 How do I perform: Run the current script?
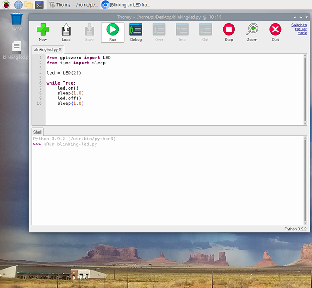pyautogui.click(x=113, y=32)
